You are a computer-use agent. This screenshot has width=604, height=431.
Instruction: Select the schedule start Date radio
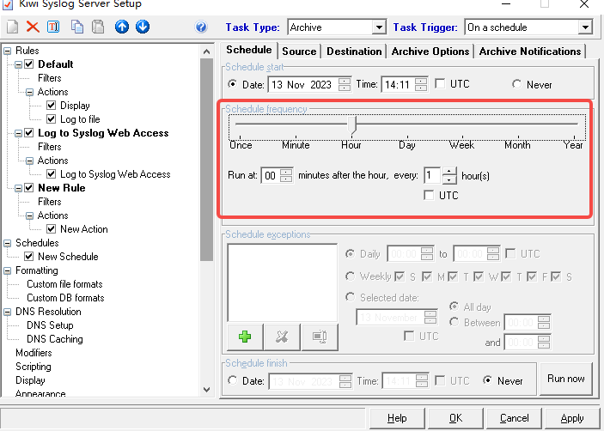pos(232,84)
